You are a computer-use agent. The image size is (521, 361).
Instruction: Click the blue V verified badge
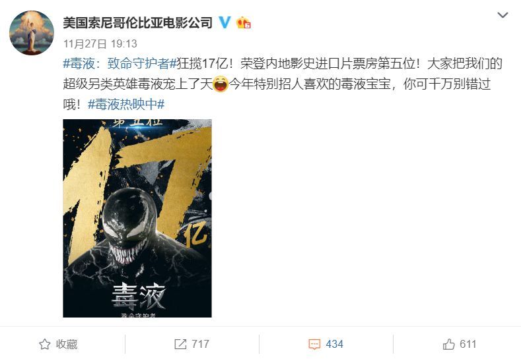[x=225, y=22]
